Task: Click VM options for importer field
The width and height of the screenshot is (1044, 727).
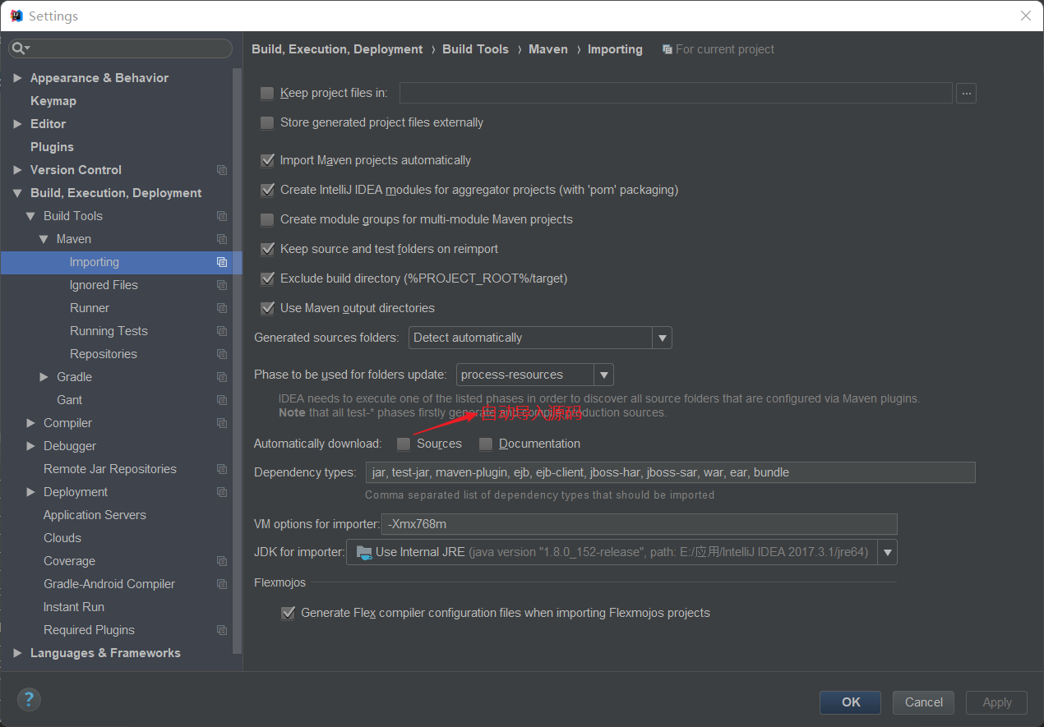Action: [640, 524]
